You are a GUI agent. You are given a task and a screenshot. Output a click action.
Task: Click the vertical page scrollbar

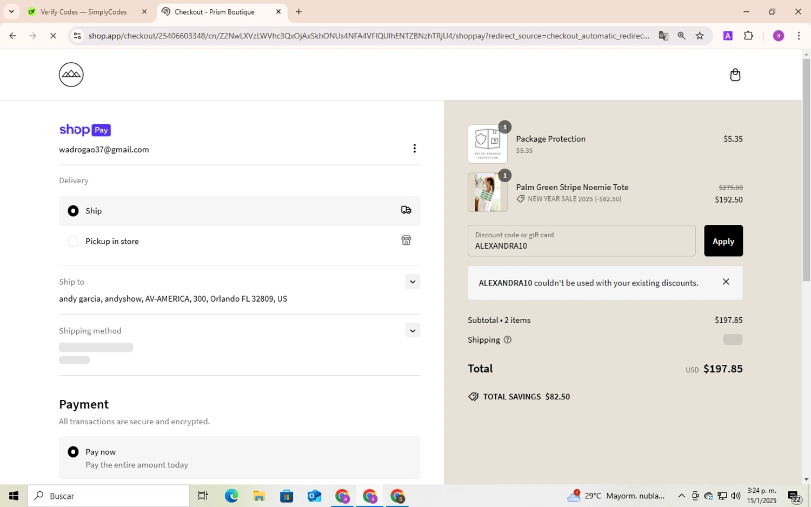click(x=806, y=170)
